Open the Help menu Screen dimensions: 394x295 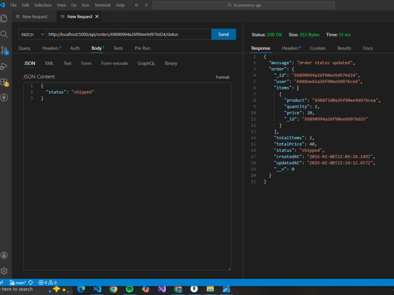[x=120, y=5]
